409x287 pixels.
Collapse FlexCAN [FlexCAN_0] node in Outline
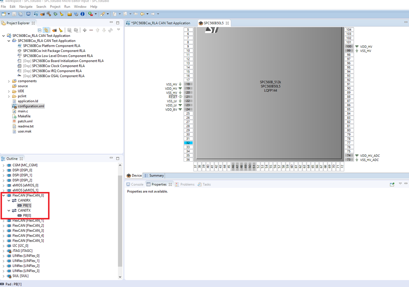click(3, 195)
